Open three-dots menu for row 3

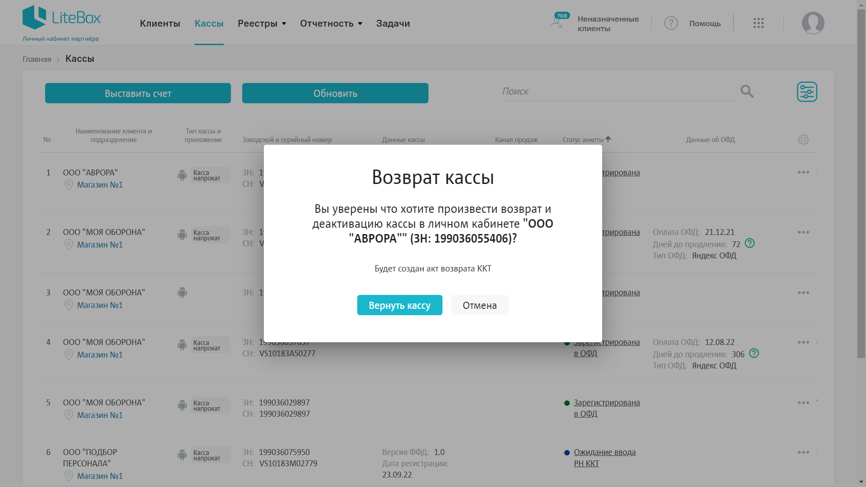[x=803, y=293]
